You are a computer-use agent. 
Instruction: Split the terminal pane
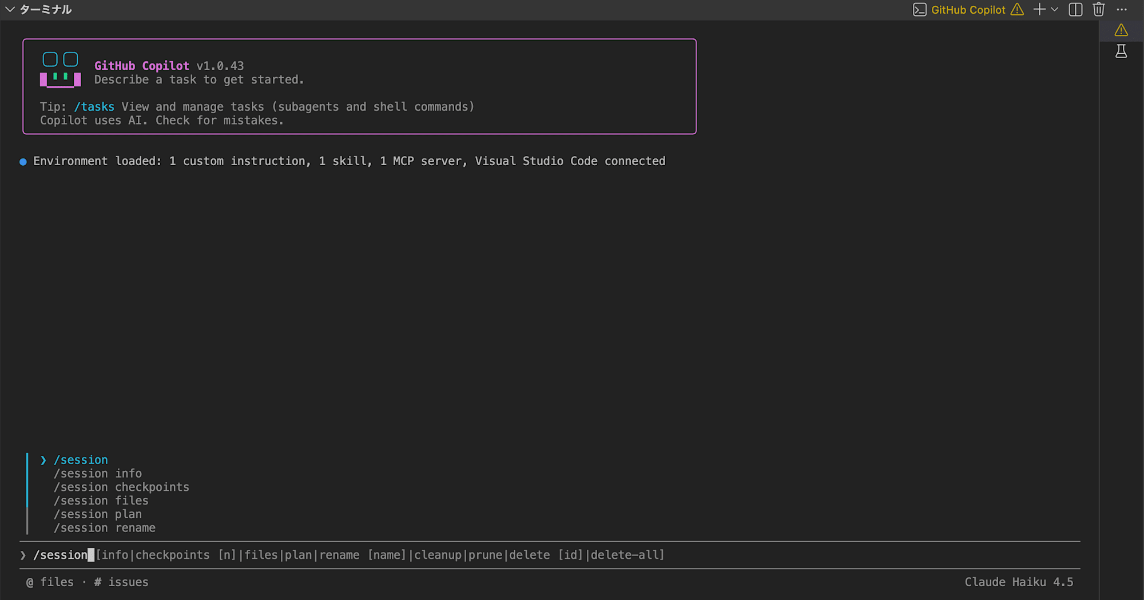click(1075, 10)
